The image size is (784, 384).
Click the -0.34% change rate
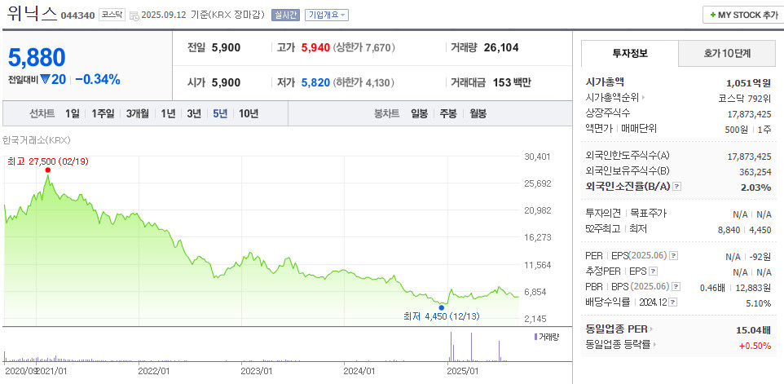click(x=98, y=79)
